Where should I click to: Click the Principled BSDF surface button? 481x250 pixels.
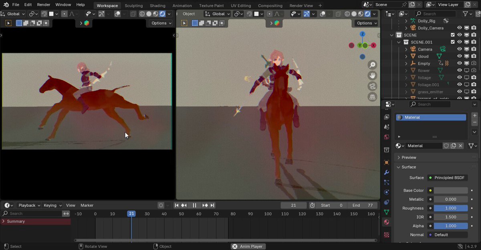pos(447,178)
